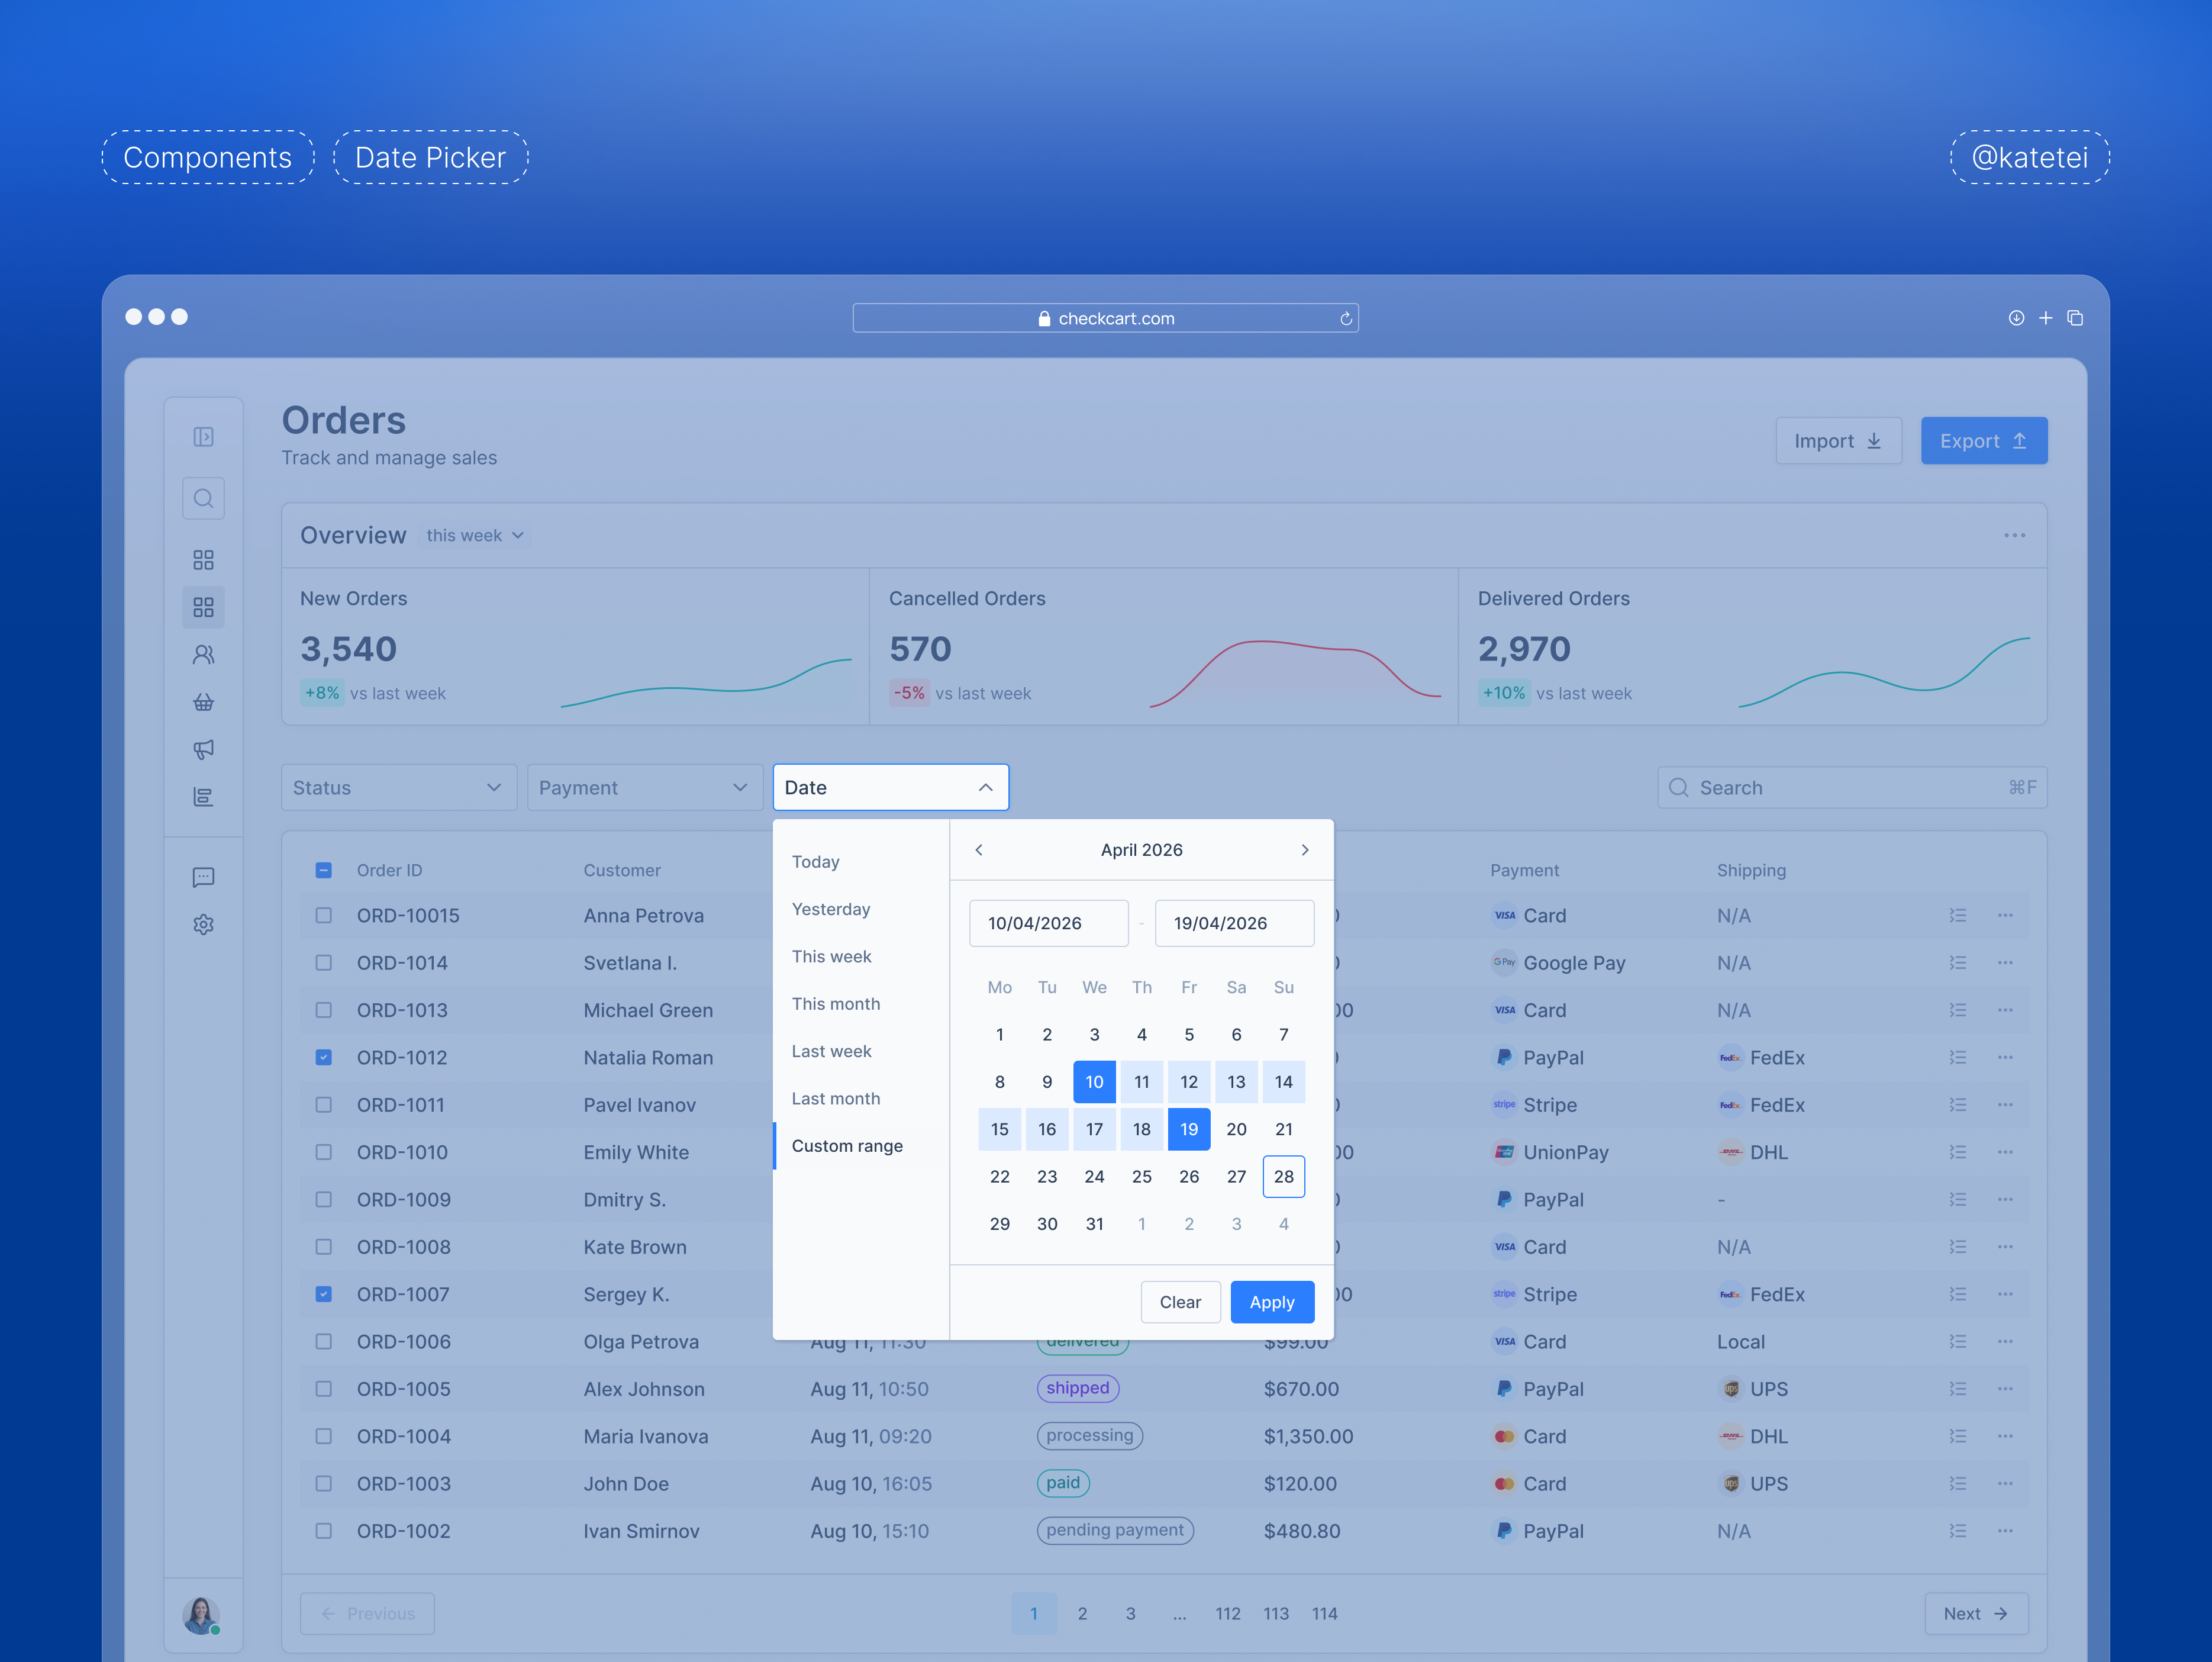Open more actions for order ORD-1004
This screenshot has height=1662, width=2212.
tap(2005, 1436)
